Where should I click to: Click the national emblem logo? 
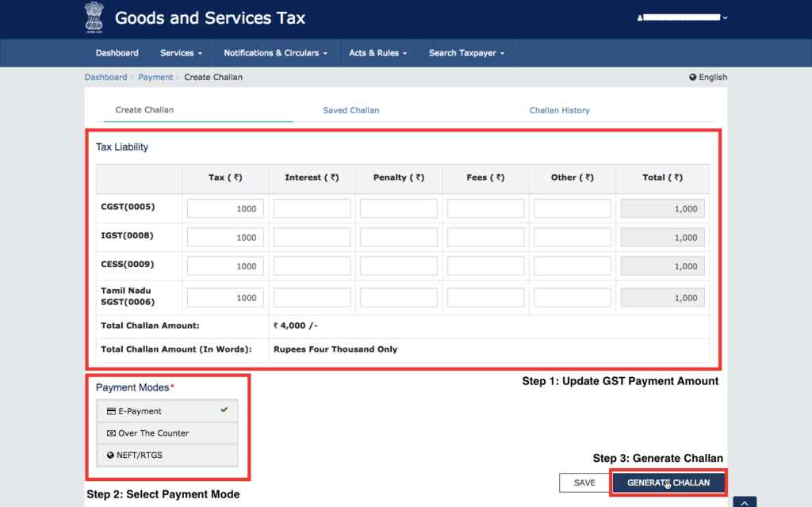click(94, 17)
